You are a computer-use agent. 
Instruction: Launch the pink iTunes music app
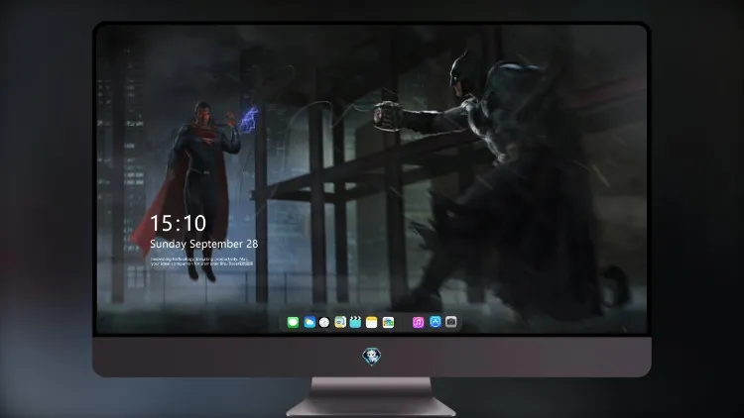click(418, 323)
